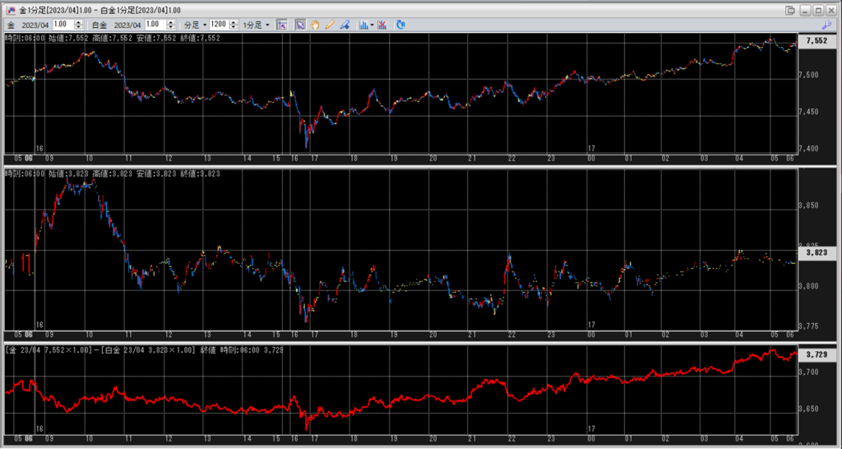Open the 分足 chart type dropdown
The height and width of the screenshot is (449, 842).
194,25
